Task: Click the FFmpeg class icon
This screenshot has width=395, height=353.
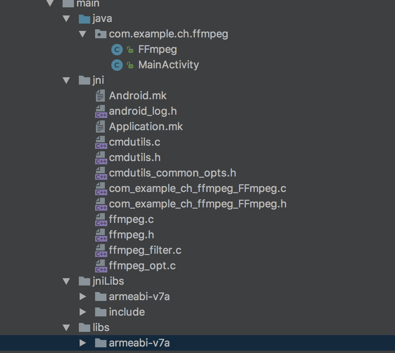Action: (x=117, y=50)
